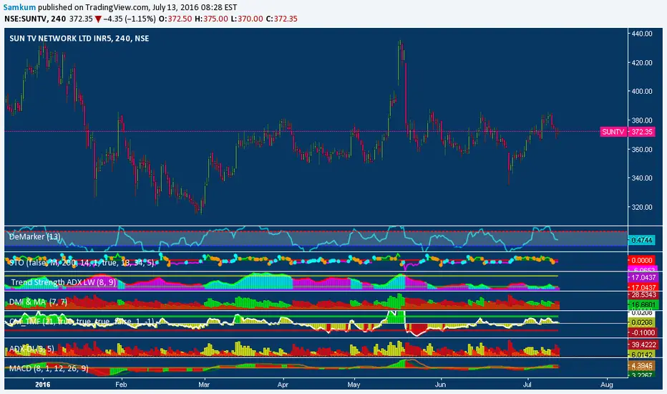Image resolution: width=667 pixels, height=394 pixels.
Task: Select the NSE:SUNTV, 240 symbol text
Action: click(x=35, y=19)
